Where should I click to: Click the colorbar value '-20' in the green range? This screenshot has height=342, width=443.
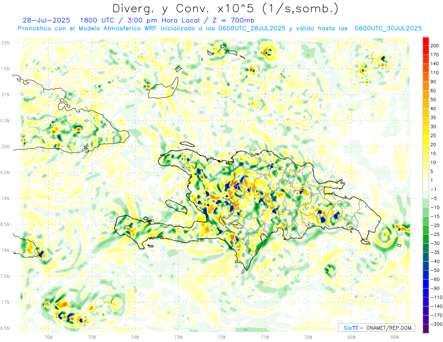(436, 225)
